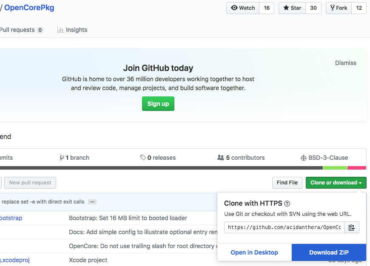The height and width of the screenshot is (266, 370).
Task: Click the Clone with HTTPS help icon
Action: click(x=287, y=204)
